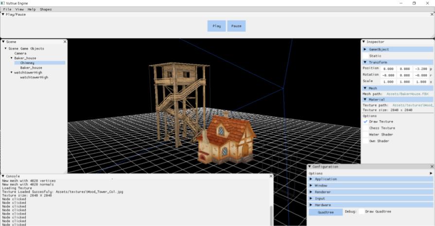Expand the Renderer section
This screenshot has height=226, width=435.
point(371,192)
